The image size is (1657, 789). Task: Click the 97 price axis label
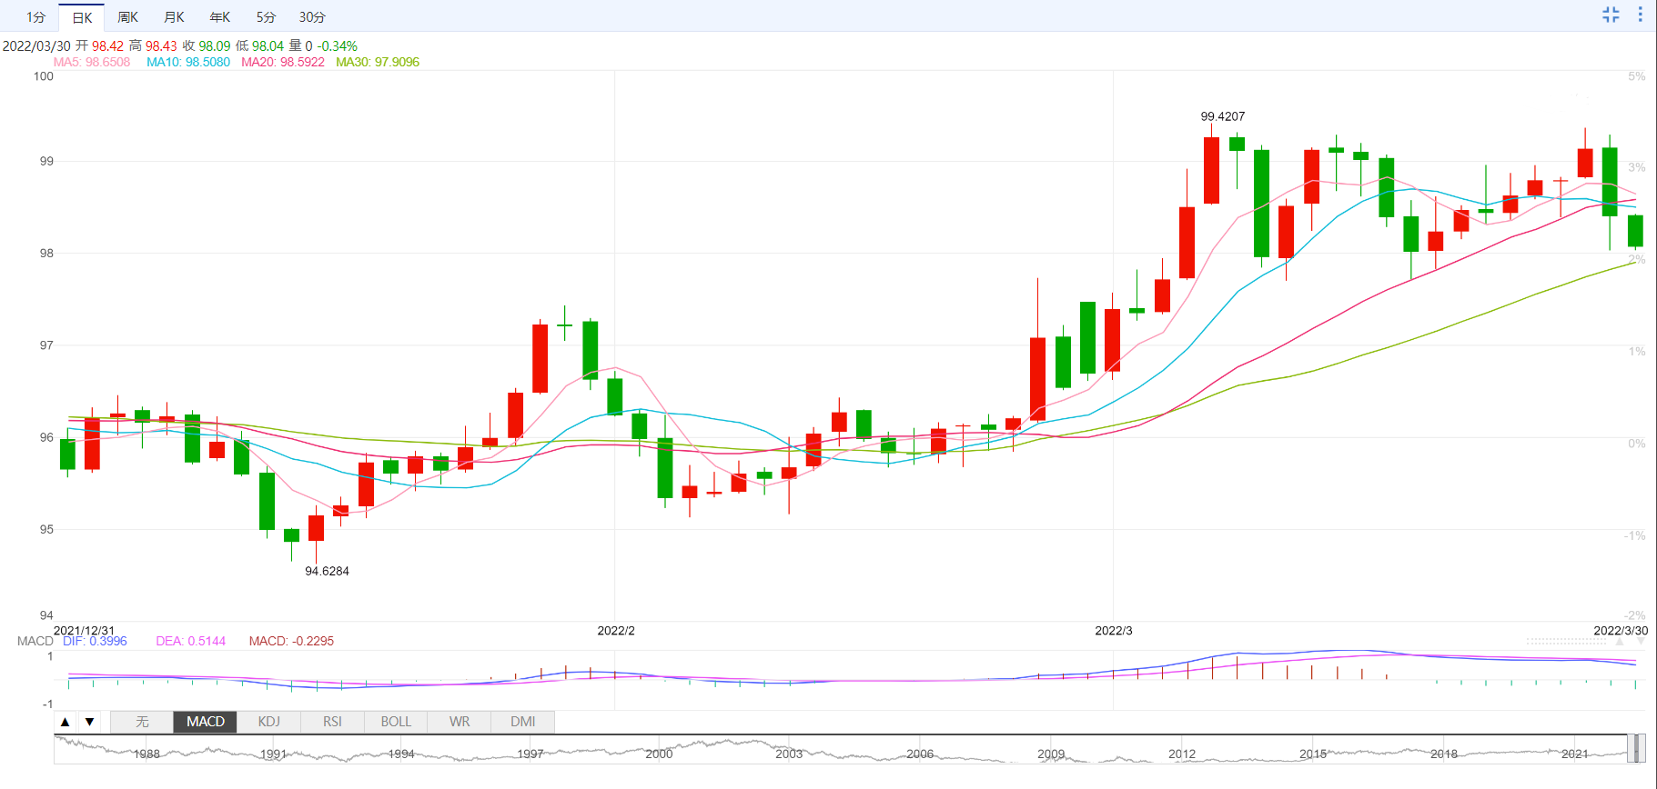pyautogui.click(x=46, y=345)
